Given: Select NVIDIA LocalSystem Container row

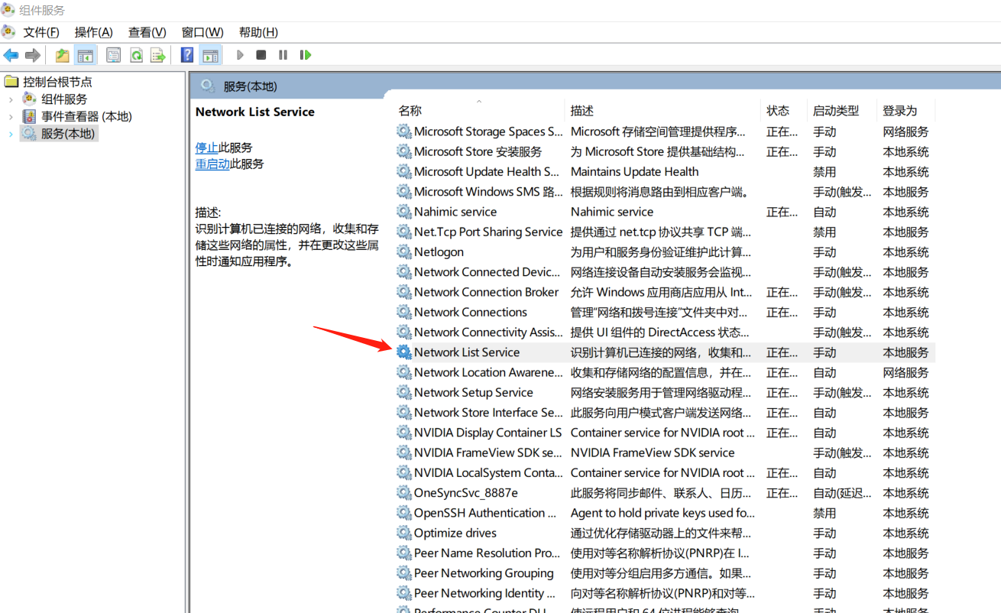Looking at the screenshot, I should (665, 473).
